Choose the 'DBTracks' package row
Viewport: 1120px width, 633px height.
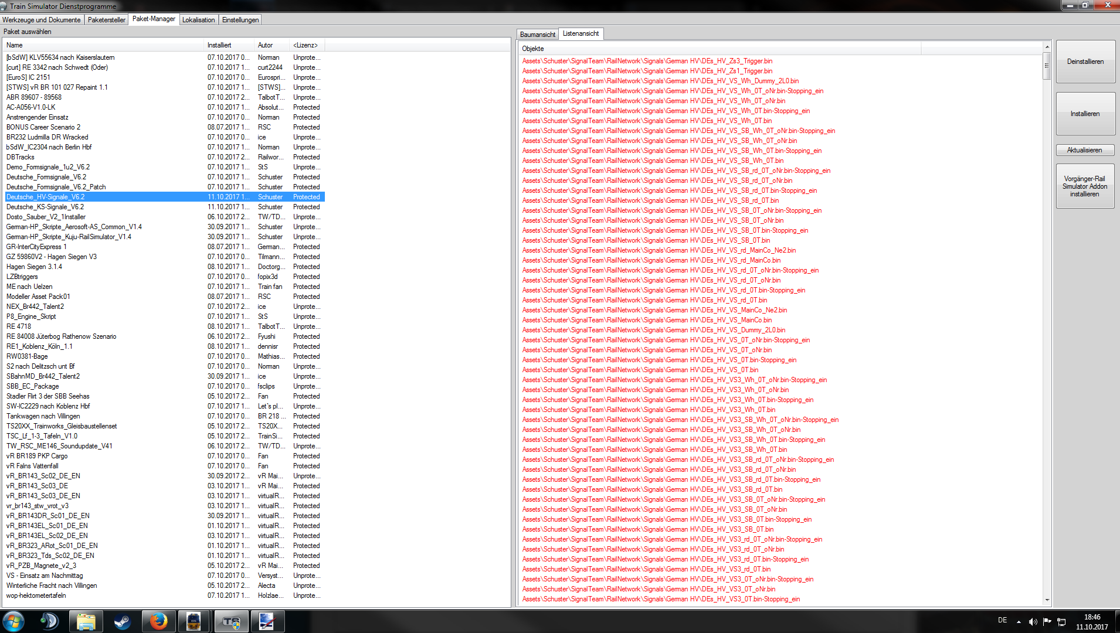coord(165,157)
